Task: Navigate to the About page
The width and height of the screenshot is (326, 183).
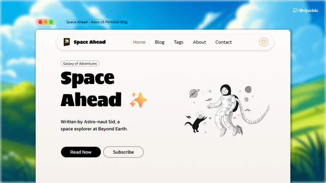Action: coord(199,42)
